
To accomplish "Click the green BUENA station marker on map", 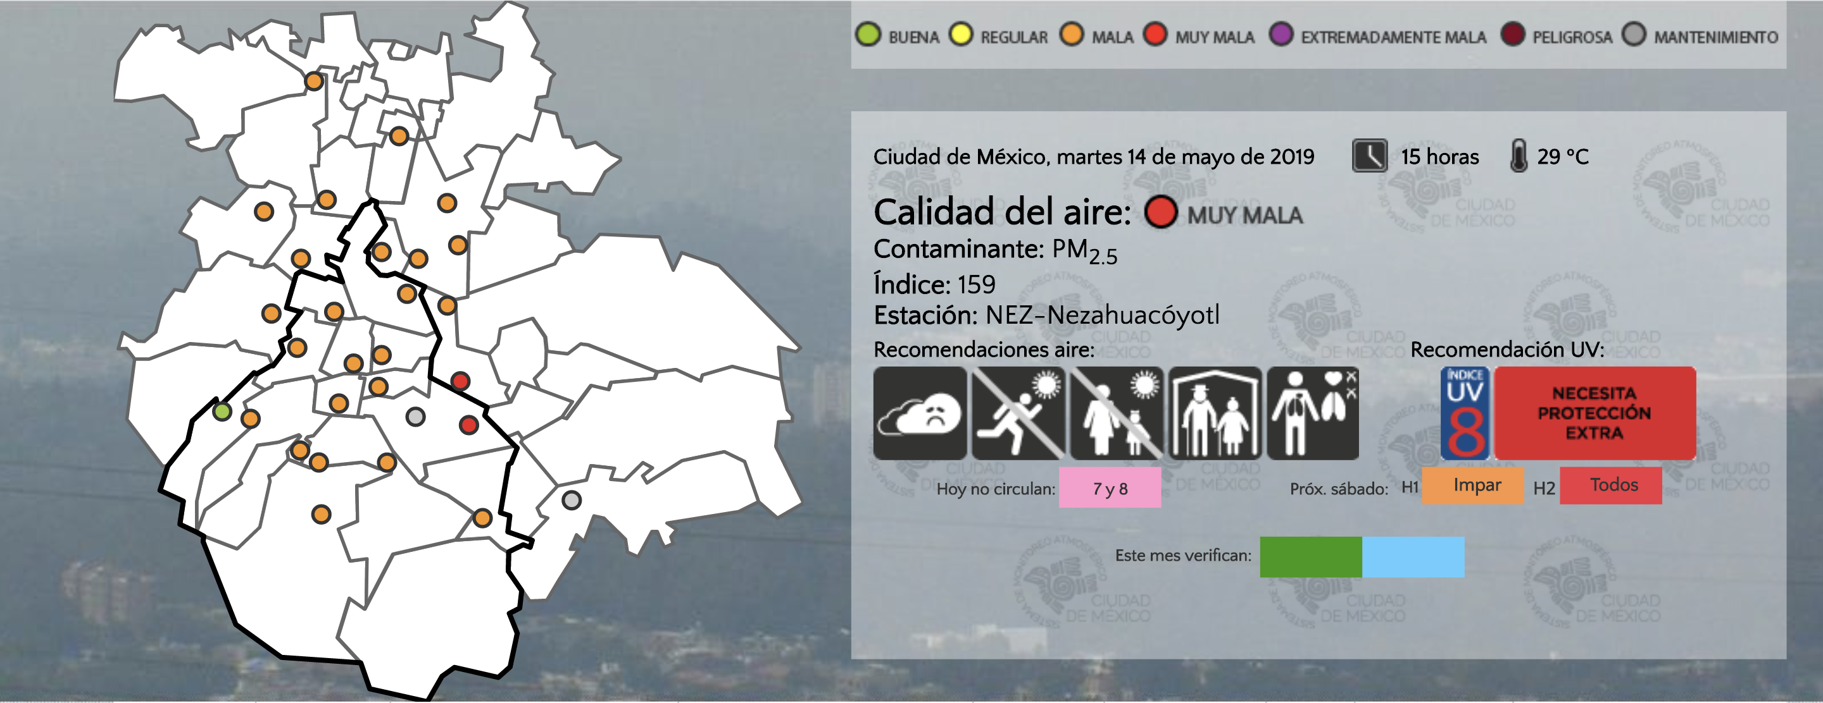I will 222,411.
